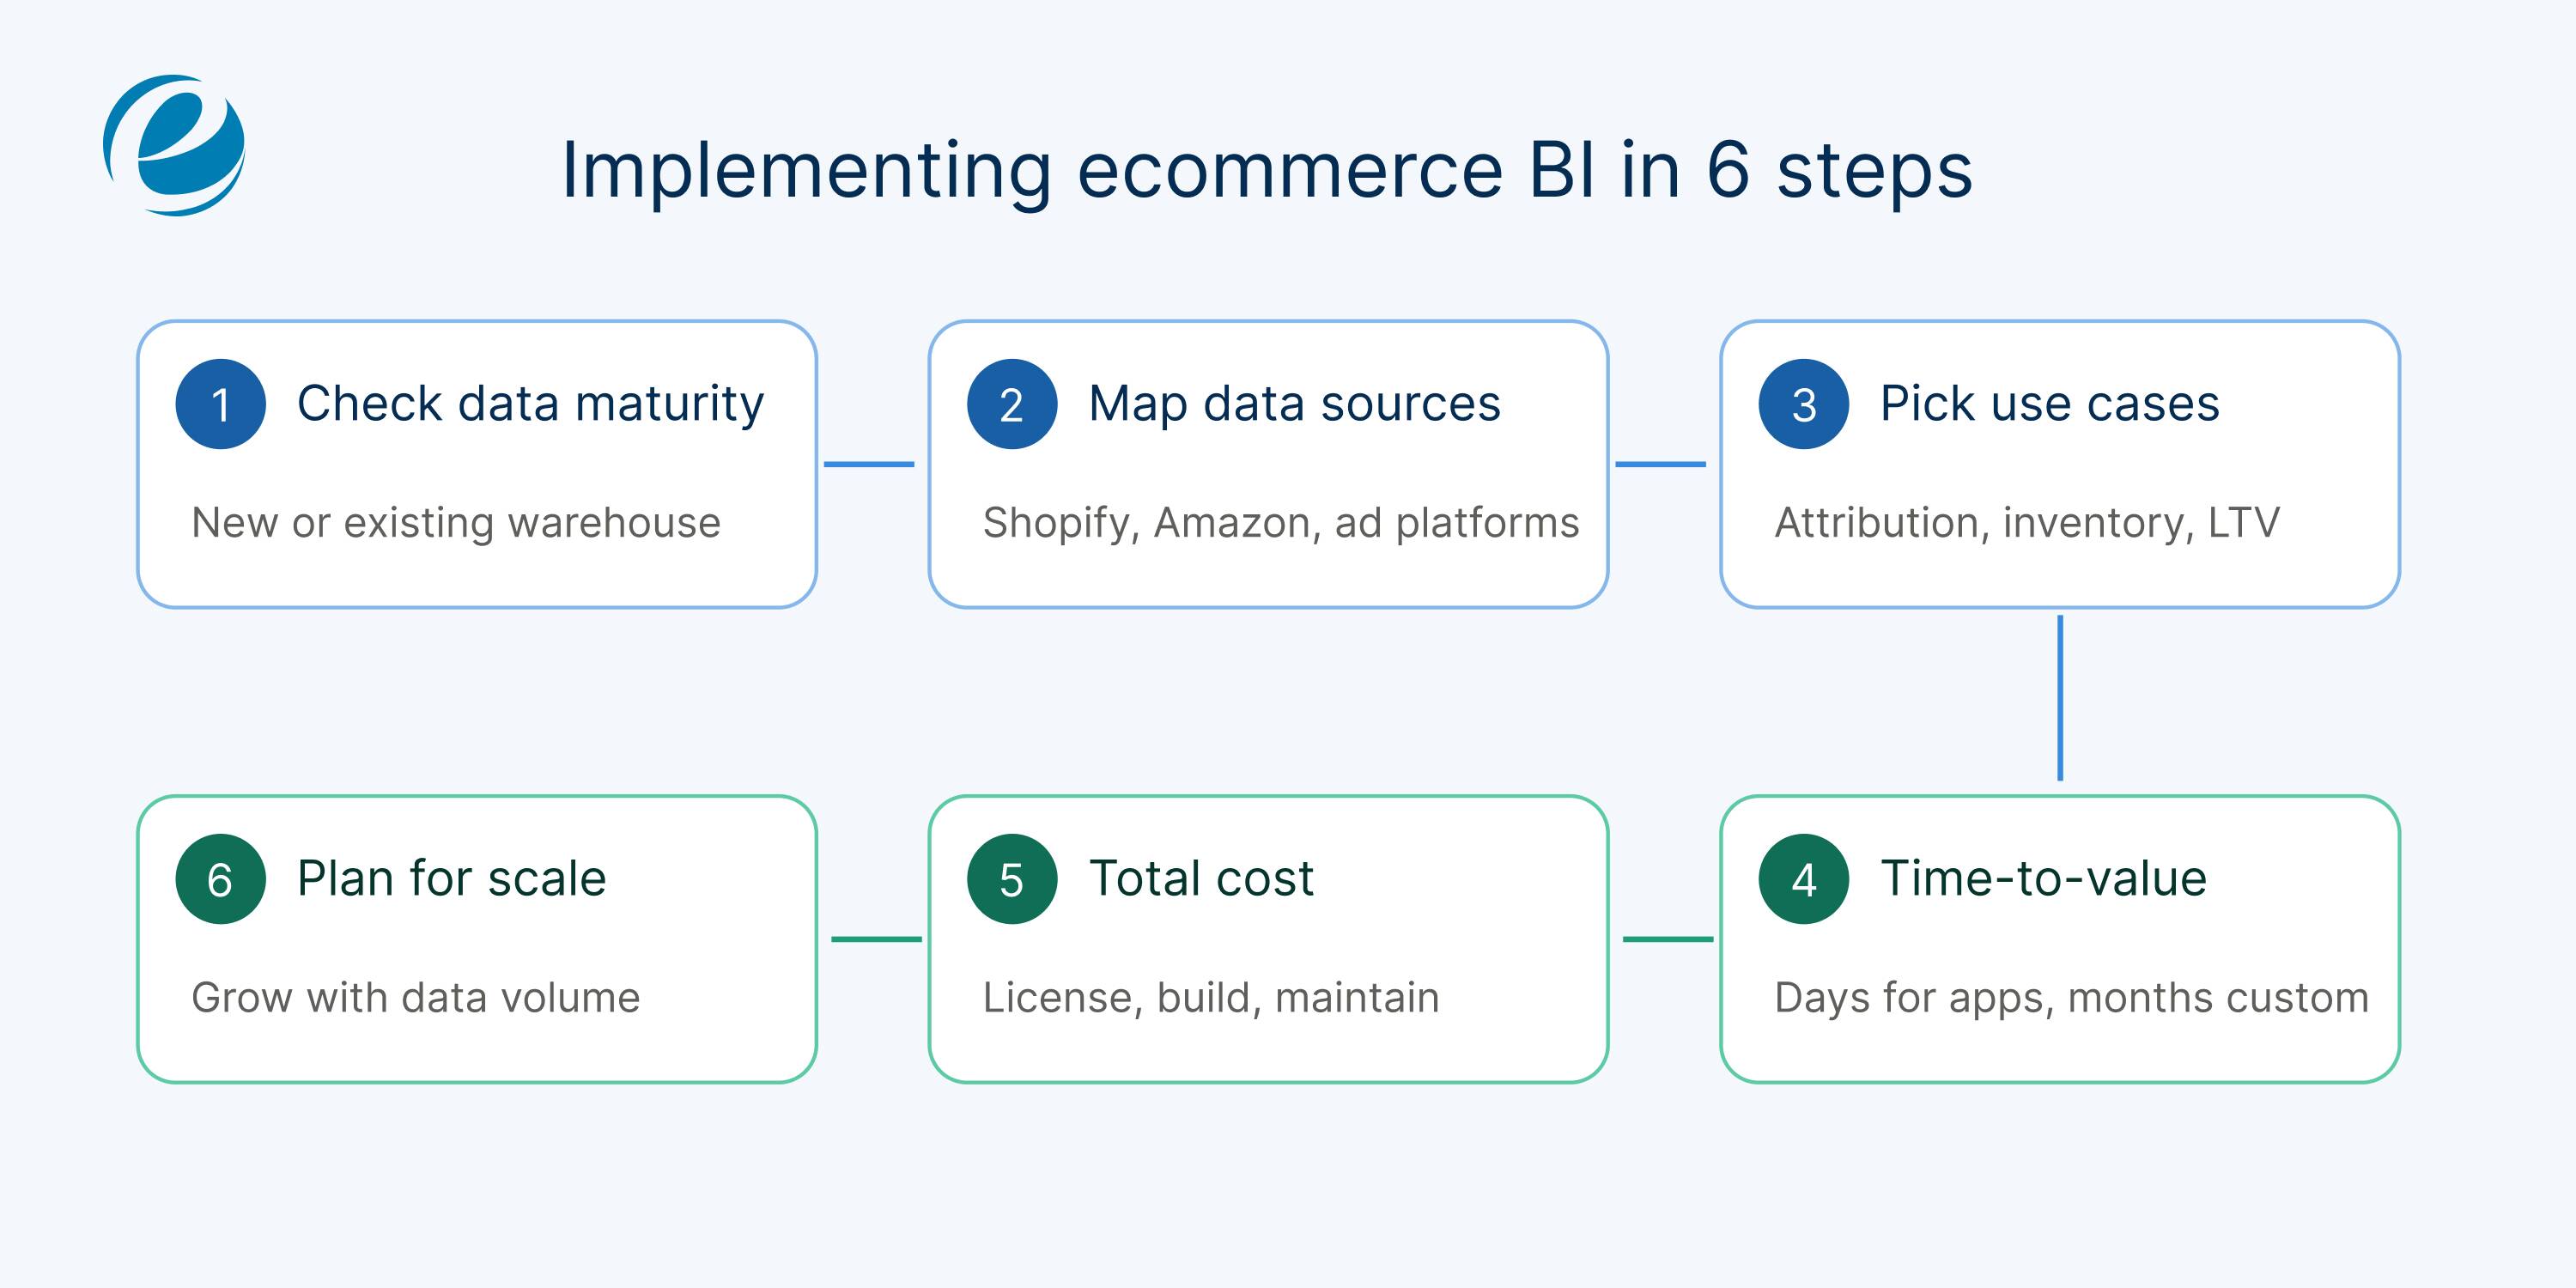This screenshot has width=2576, height=1288.
Task: Click 'Shopify, Amazon, ad platforms' text
Action: [1281, 523]
